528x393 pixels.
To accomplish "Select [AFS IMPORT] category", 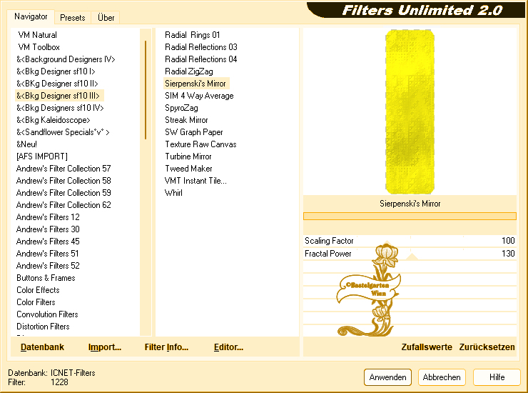I will pyautogui.click(x=42, y=156).
